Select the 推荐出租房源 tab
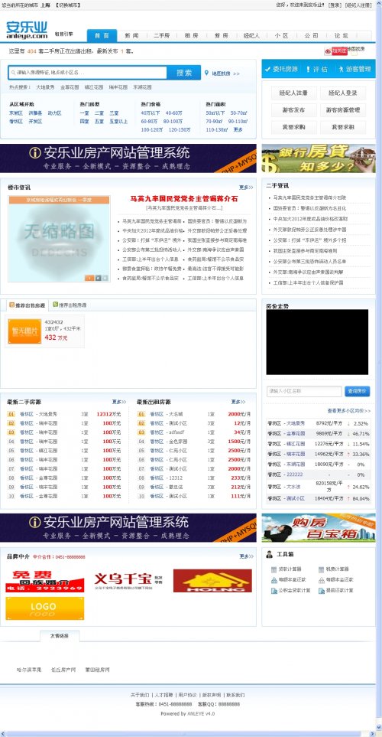Viewport: 382px width, 737px height. point(70,305)
